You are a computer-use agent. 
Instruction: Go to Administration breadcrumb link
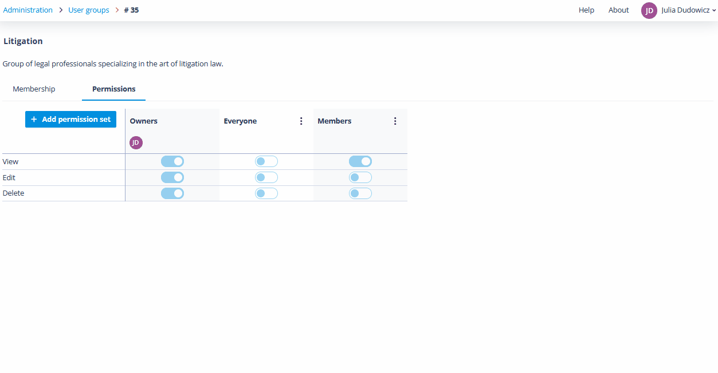coord(28,10)
